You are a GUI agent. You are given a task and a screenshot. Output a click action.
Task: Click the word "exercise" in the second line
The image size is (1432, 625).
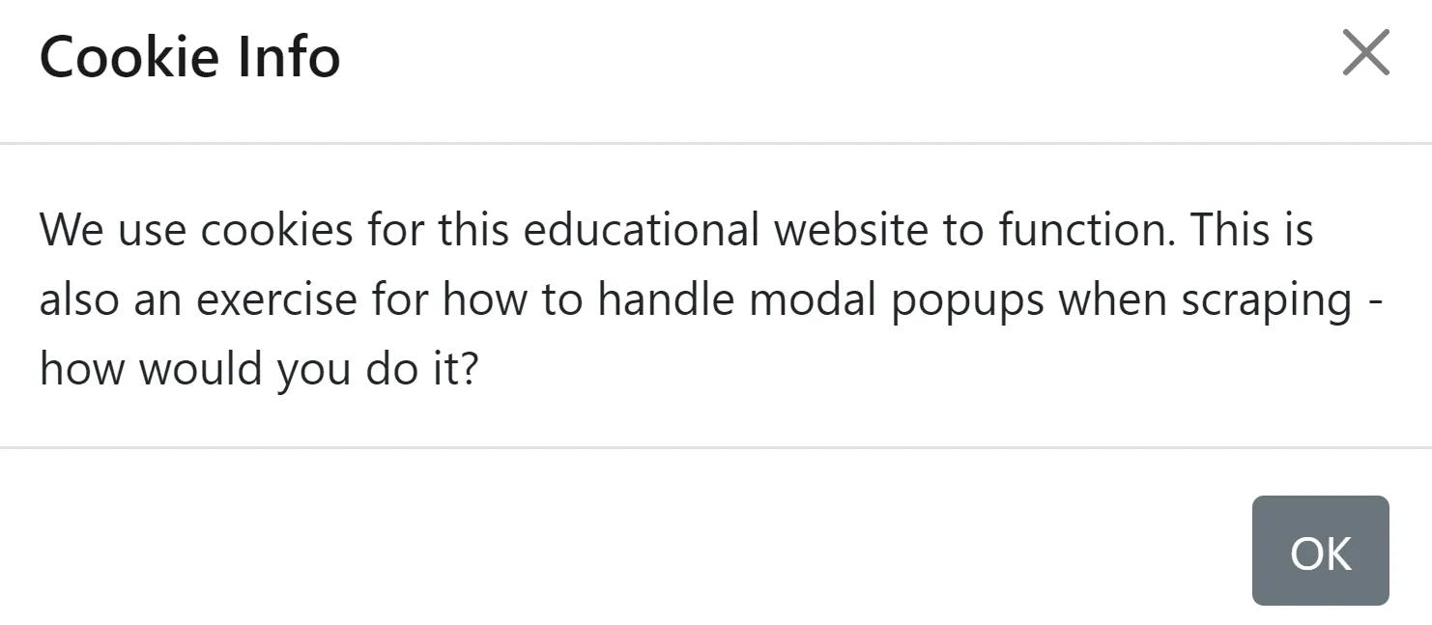pyautogui.click(x=276, y=300)
